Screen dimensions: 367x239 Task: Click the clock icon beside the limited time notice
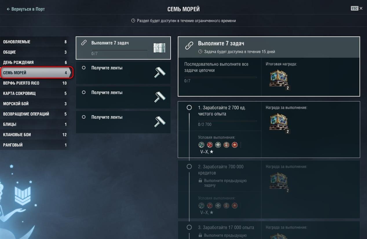tap(133, 21)
